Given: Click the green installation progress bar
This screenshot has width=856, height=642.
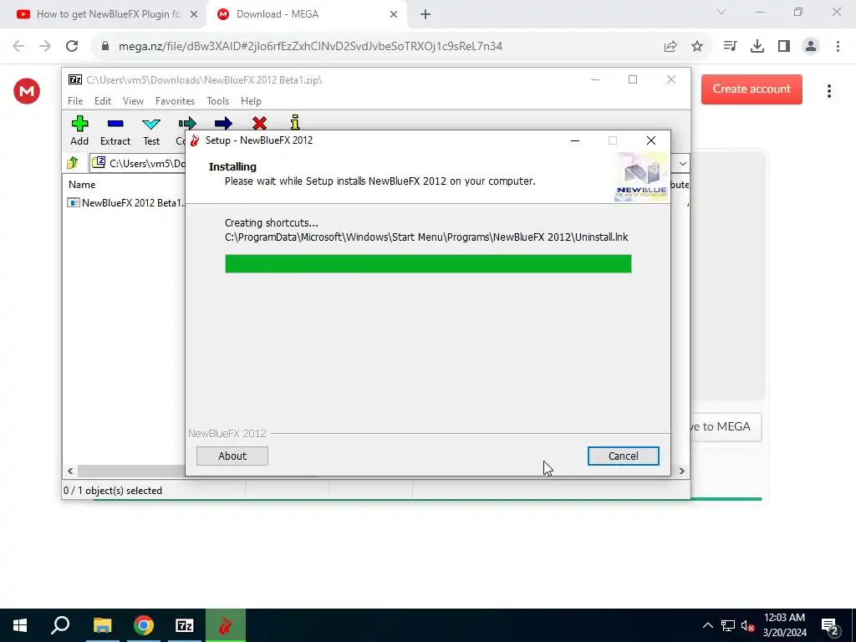Looking at the screenshot, I should [428, 263].
